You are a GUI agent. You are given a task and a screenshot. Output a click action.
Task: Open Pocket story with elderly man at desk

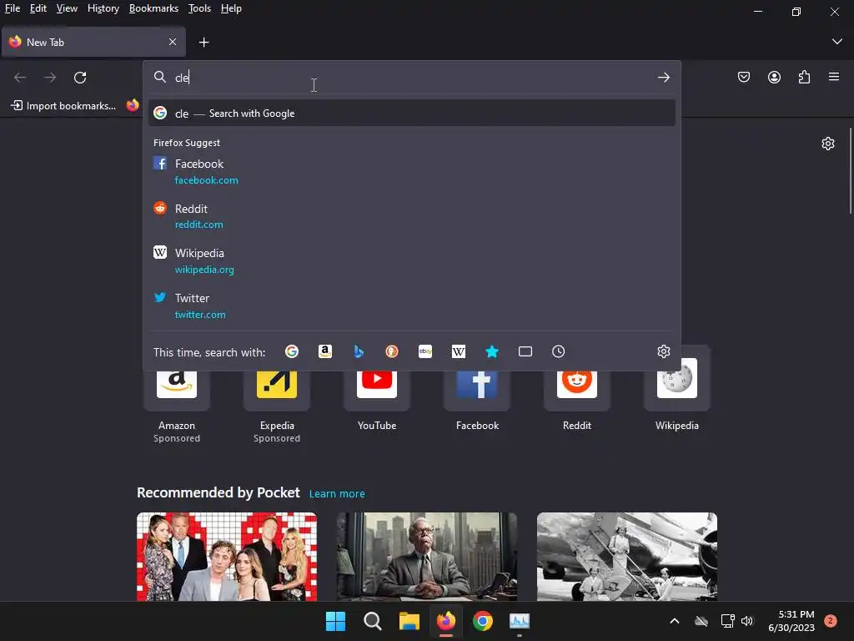[x=426, y=557]
